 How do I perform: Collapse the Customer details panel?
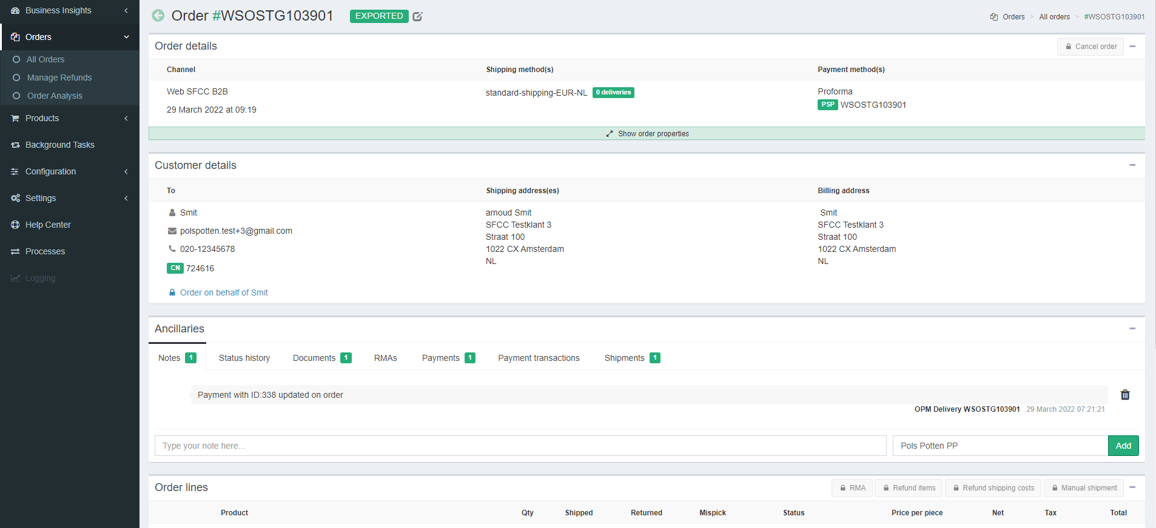coord(1132,165)
